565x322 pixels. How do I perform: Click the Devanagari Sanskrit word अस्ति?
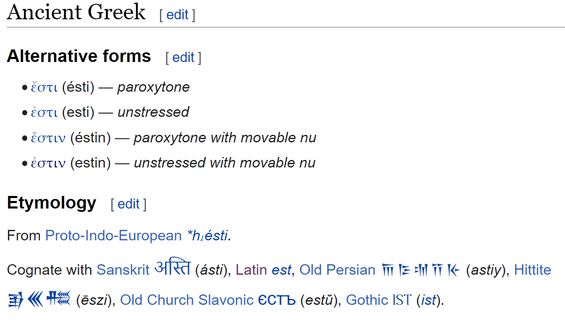pyautogui.click(x=172, y=268)
